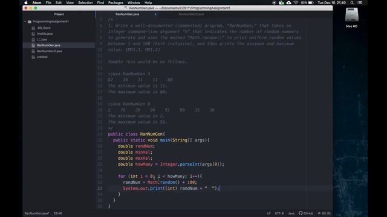Click the file icon beside AndOp.java
The width and height of the screenshot is (387, 217).
[x=33, y=34]
